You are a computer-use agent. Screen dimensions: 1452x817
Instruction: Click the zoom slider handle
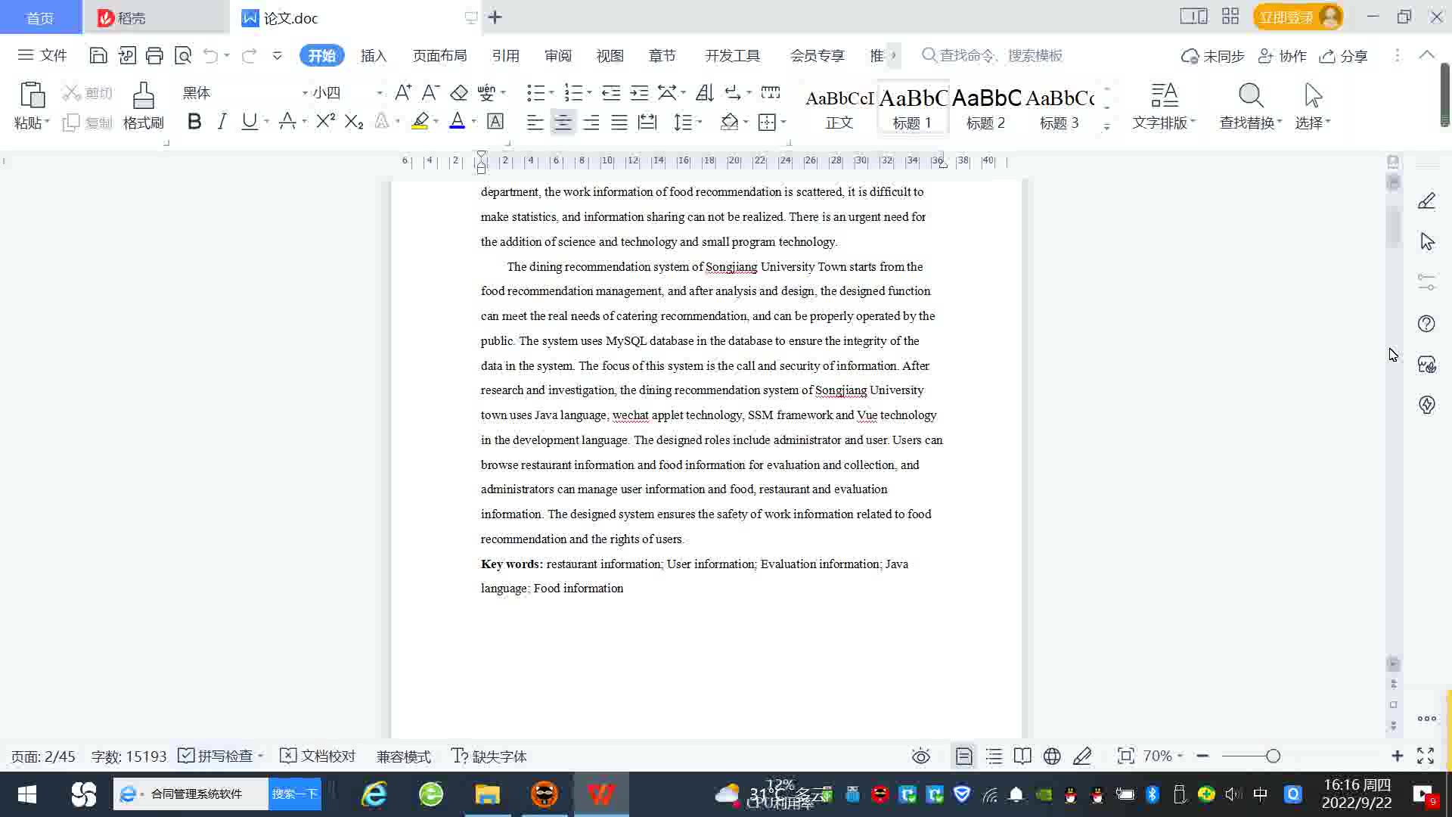coord(1273,756)
